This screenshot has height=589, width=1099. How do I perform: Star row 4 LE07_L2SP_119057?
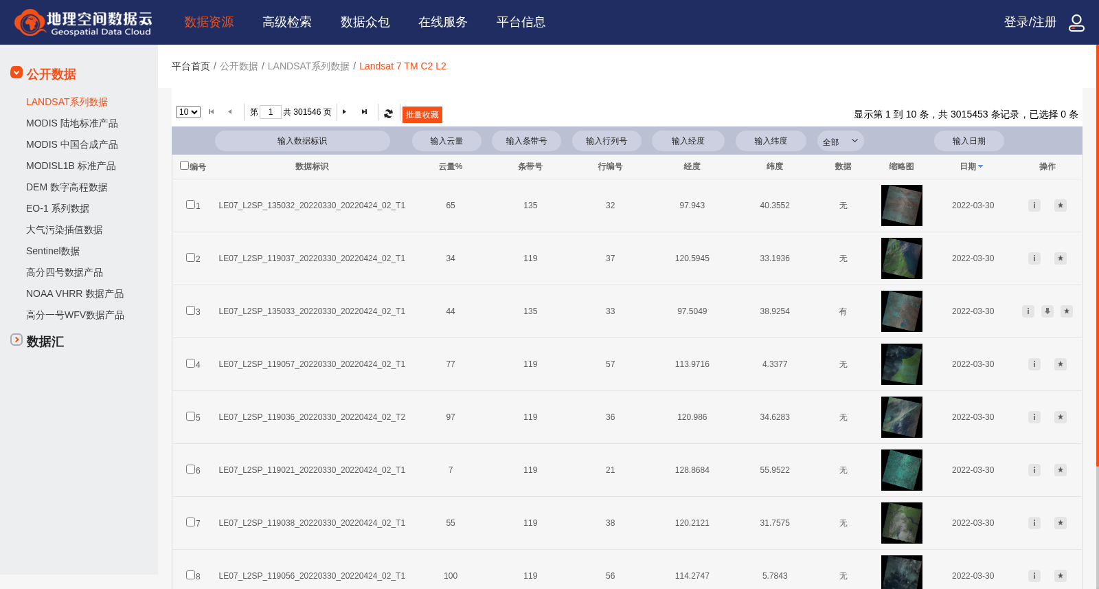point(1061,364)
